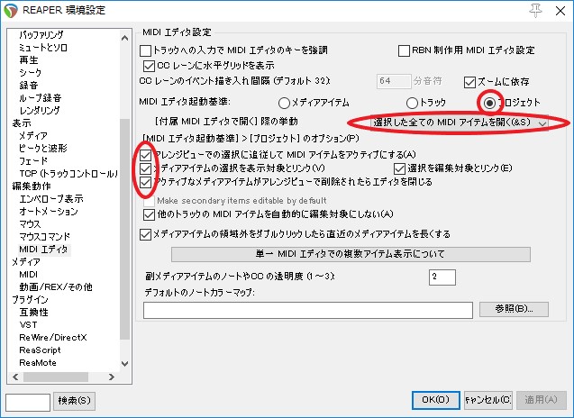The height and width of the screenshot is (418, 574).
Task: Toggle トラックへの入力で MIDI エディタのキーを強調 checkbox
Action: click(145, 50)
